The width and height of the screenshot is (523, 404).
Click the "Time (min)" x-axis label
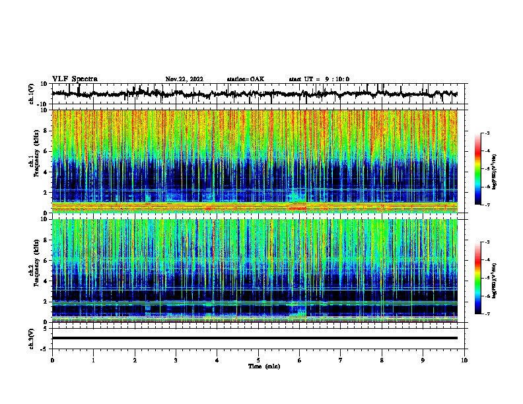click(x=264, y=366)
